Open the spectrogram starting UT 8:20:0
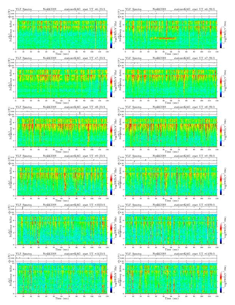 tap(61, 132)
